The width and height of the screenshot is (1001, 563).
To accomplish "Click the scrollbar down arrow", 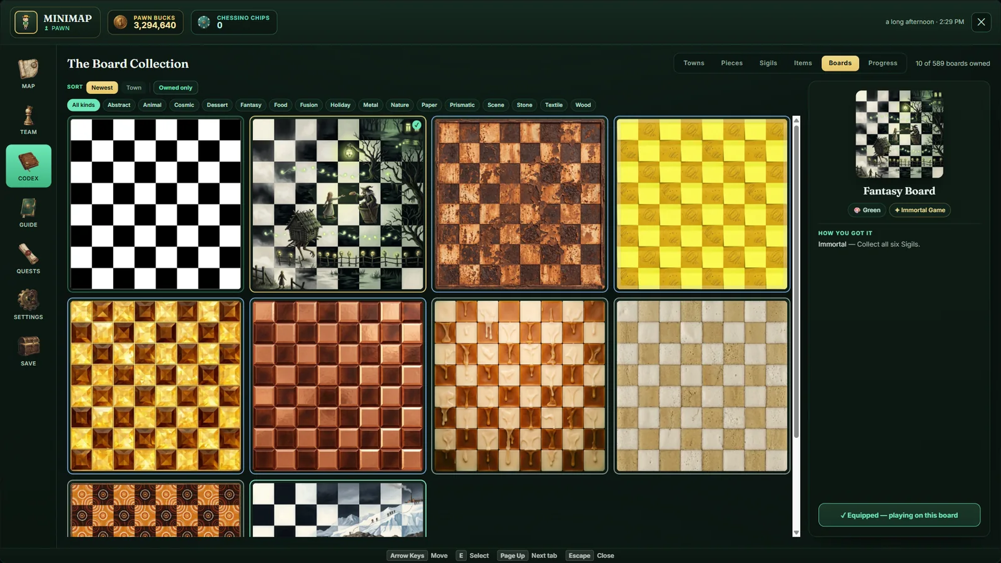I will (x=796, y=533).
